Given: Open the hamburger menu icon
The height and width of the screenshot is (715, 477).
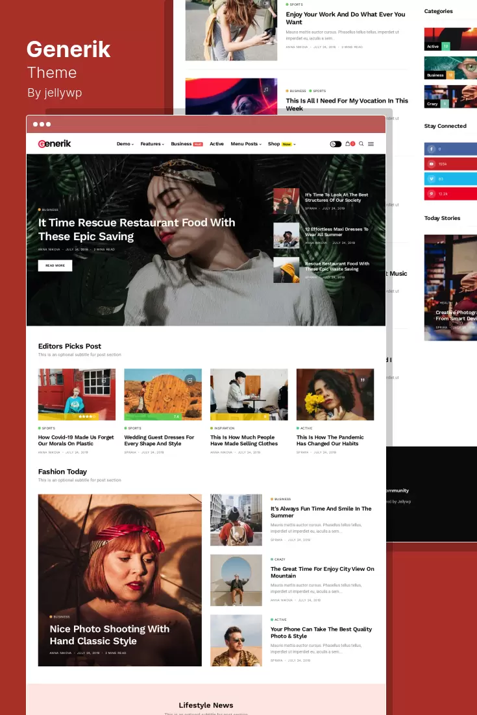Looking at the screenshot, I should pos(371,144).
